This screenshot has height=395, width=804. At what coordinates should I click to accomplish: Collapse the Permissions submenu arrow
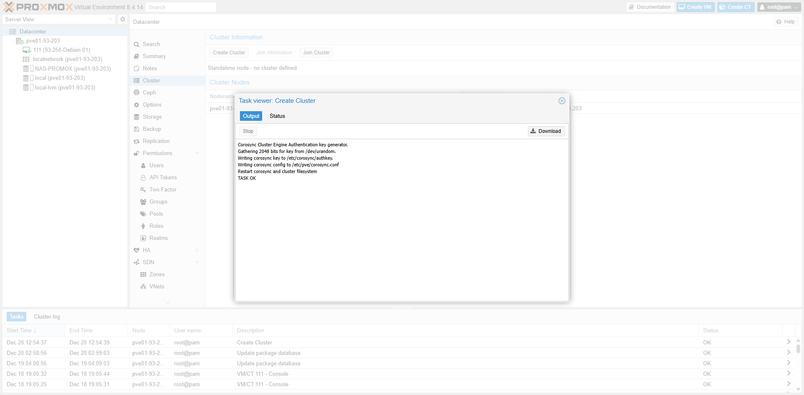coord(197,153)
